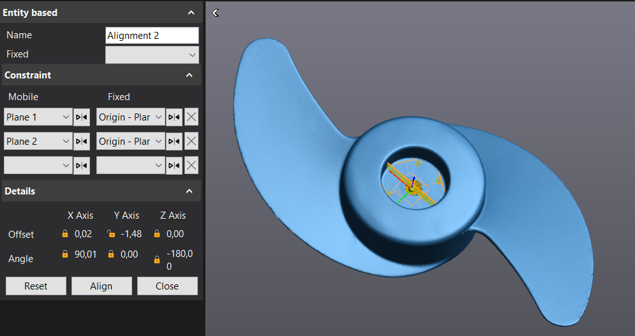
Task: Click flip icon beside first Origin plane
Action: click(x=174, y=117)
